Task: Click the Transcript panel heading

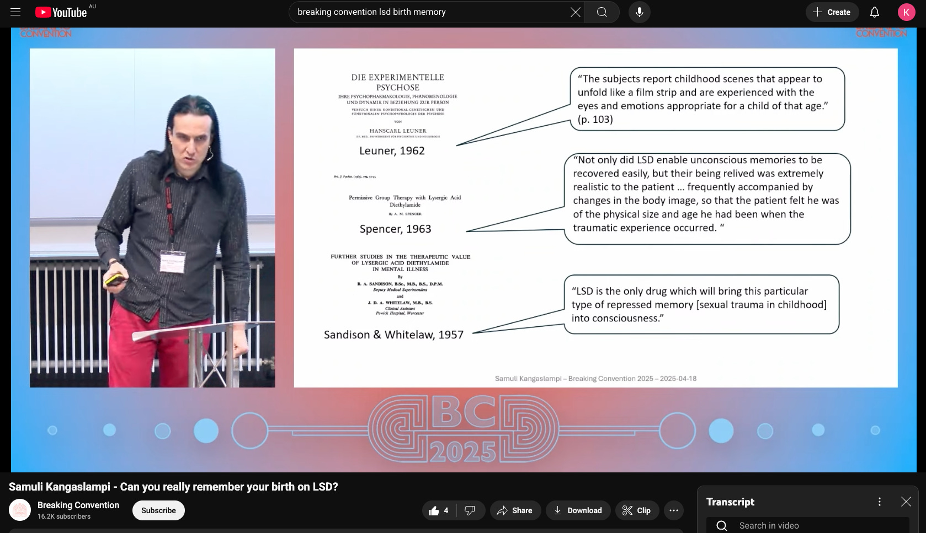Action: click(x=730, y=502)
